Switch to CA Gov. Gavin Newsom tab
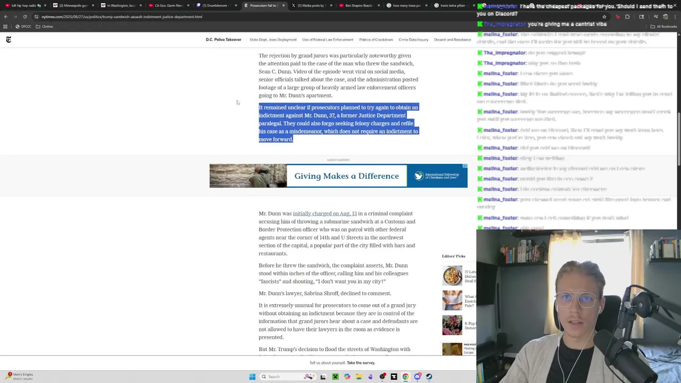This screenshot has height=383, width=681. [x=168, y=5]
